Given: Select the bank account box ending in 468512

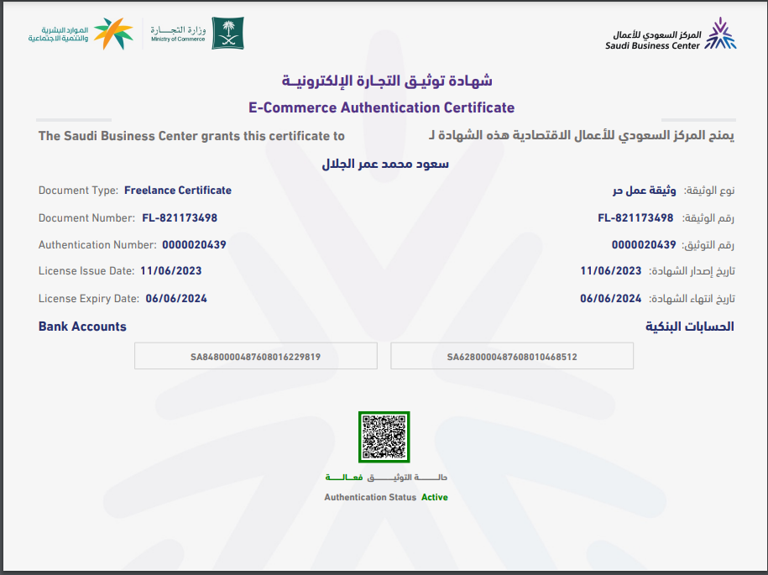Looking at the screenshot, I should [512, 357].
